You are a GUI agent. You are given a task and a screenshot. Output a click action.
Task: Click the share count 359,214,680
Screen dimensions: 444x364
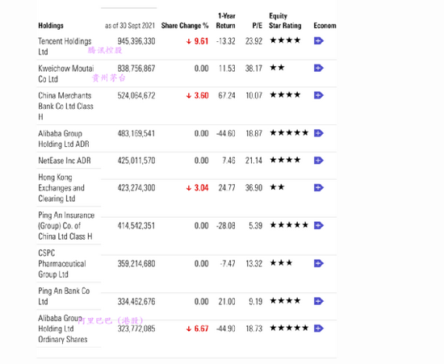136,264
